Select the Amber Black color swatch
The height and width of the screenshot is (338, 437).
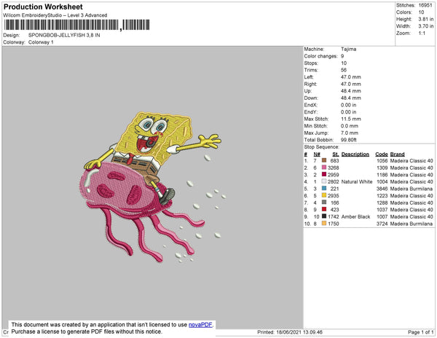(324, 216)
